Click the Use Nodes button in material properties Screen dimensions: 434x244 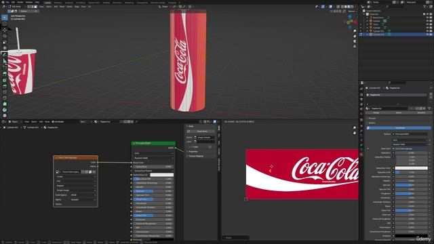pyautogui.click(x=399, y=128)
